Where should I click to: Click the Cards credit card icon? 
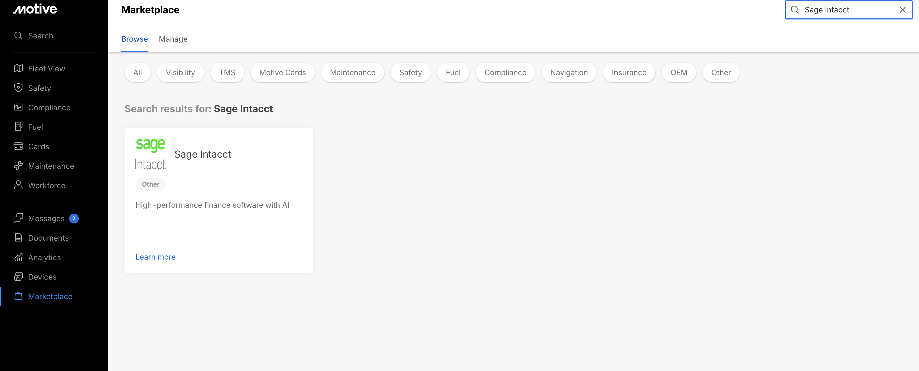[x=18, y=146]
